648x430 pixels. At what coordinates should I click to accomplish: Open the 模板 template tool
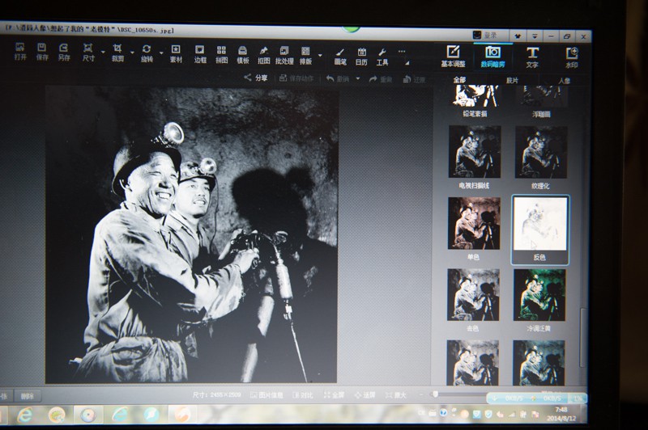tap(242, 55)
